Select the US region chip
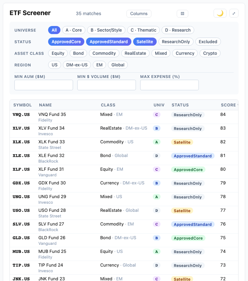Viewport: 248px width, 281px height. click(x=54, y=65)
